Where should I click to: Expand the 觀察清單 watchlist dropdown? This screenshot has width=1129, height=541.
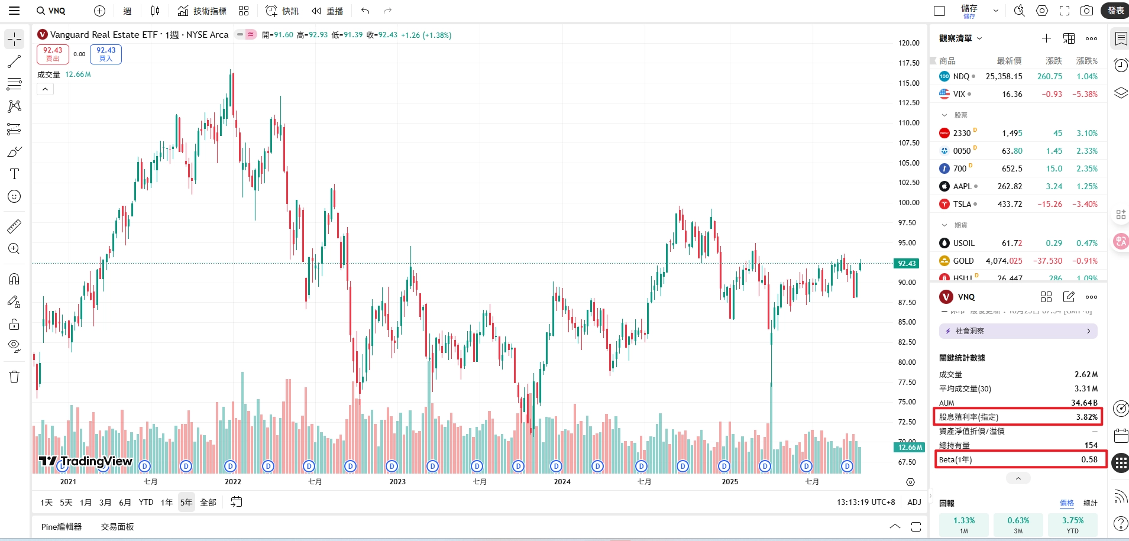(x=960, y=38)
